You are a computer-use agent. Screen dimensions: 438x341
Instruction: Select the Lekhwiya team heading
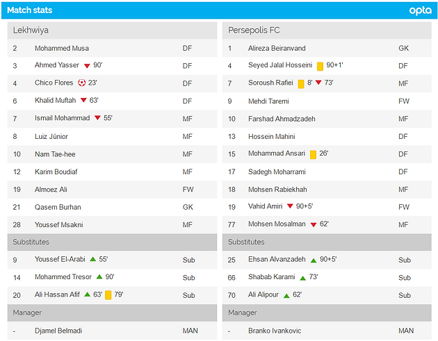[x=31, y=30]
